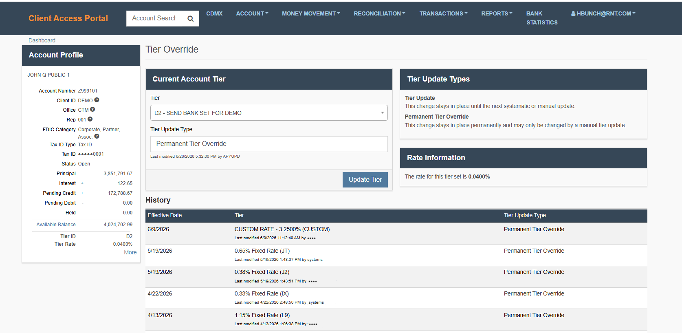This screenshot has width=682, height=333.
Task: Click the Account Profile panel header
Action: click(81, 55)
